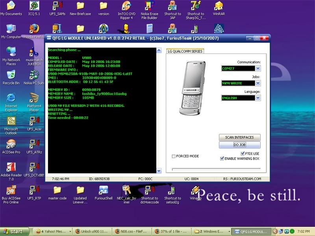Screen dimensions: 315x236
Task: Open UFS_RTP shortcut
Action: [34, 193]
